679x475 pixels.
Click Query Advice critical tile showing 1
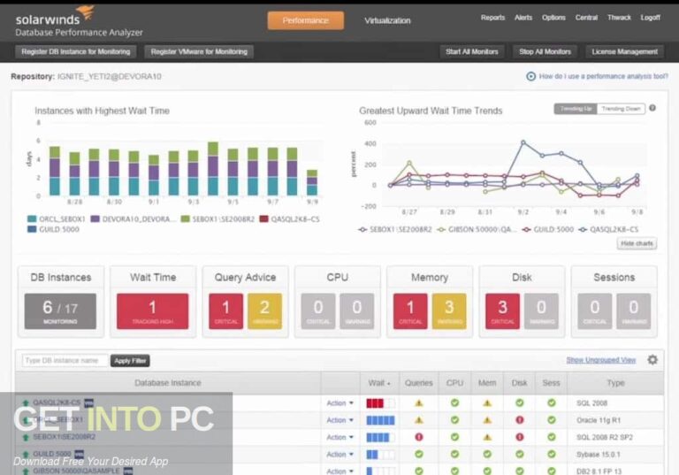pyautogui.click(x=226, y=311)
